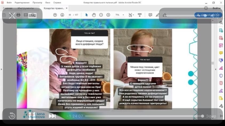225x126 pixels.
Task: Open the Create PDF tool in the right panel
Action: (x=221, y=38)
